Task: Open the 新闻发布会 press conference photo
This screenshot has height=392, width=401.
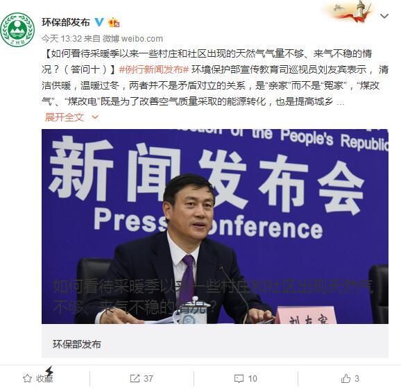Action: (x=215, y=226)
